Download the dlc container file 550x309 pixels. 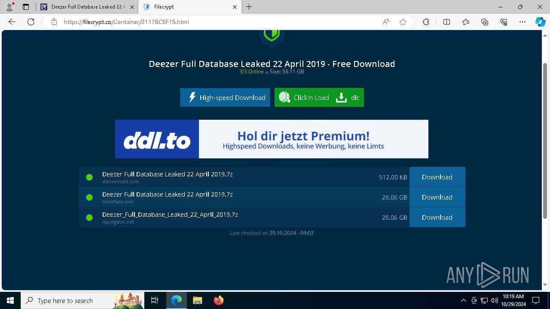[348, 97]
